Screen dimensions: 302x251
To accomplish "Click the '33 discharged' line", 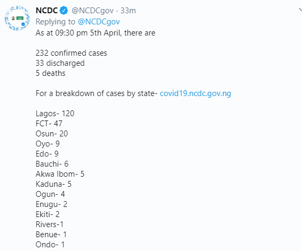I will click(60, 63).
